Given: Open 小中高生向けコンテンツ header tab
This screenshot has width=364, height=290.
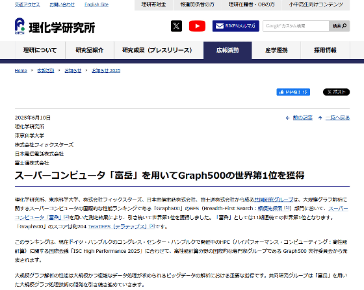Looking at the screenshot, I should coord(316,5).
